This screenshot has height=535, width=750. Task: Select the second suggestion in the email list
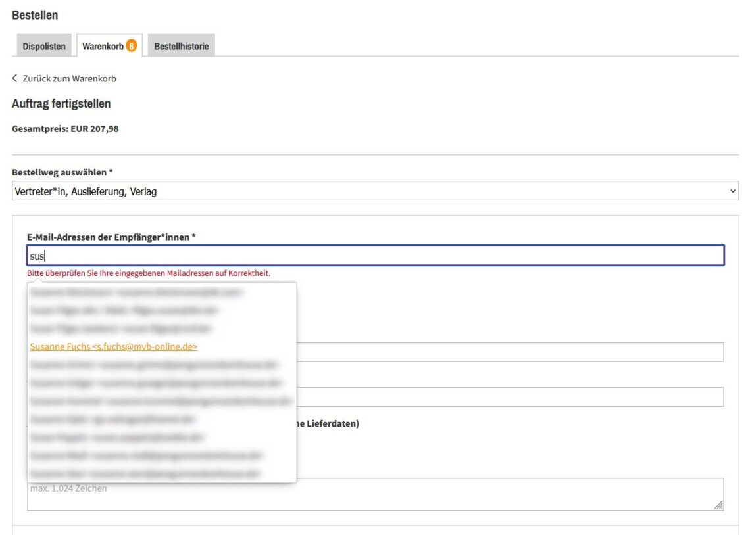pyautogui.click(x=125, y=310)
